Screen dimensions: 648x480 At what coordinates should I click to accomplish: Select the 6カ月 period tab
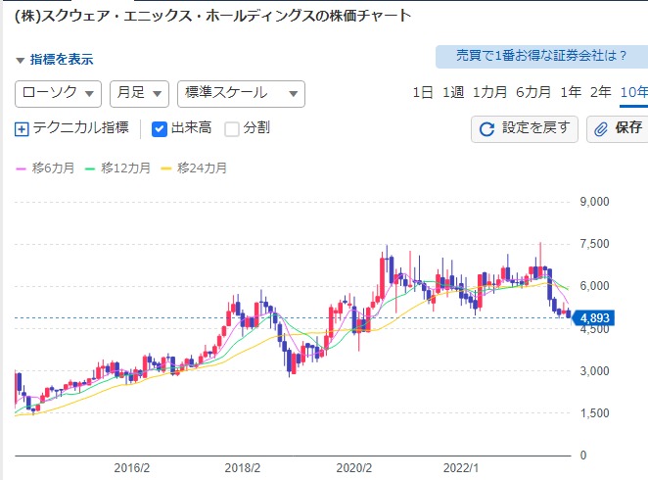pos(533,92)
